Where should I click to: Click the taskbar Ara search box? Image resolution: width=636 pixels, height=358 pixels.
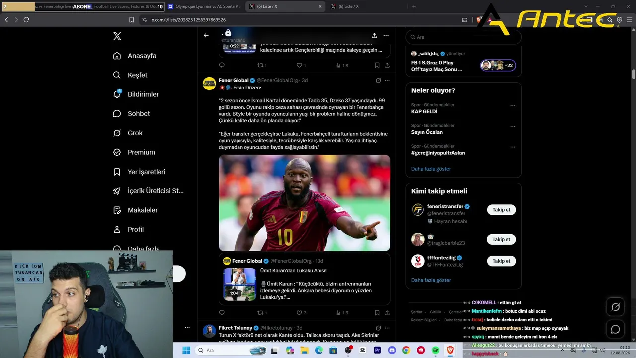231,350
